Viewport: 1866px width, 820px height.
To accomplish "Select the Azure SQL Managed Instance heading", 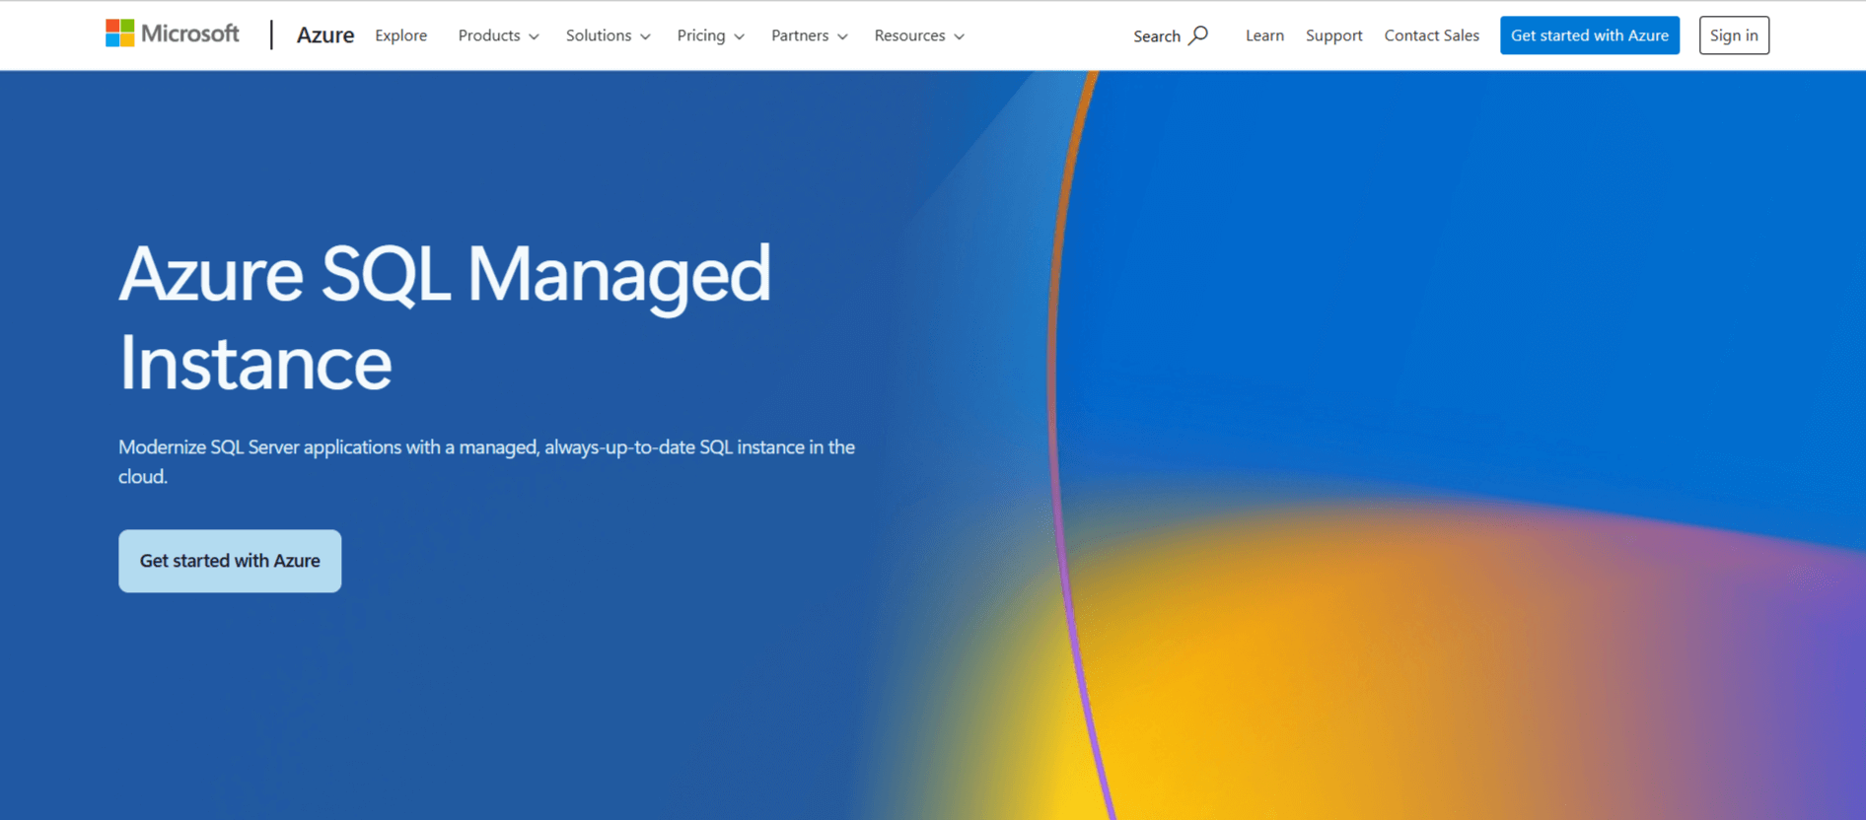I will click(445, 317).
